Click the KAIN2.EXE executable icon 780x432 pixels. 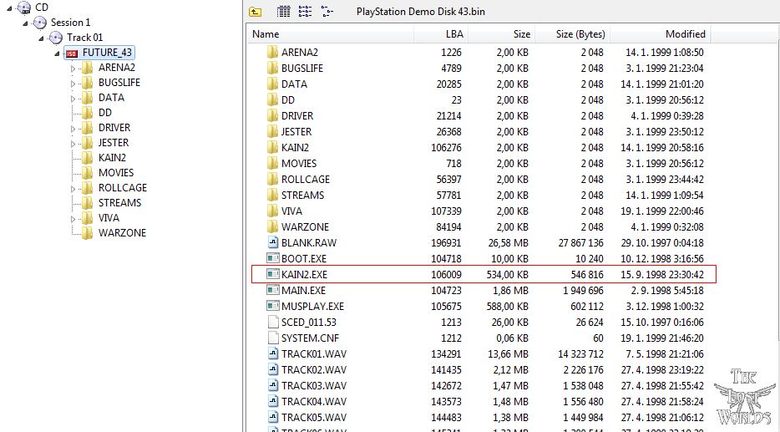tap(272, 274)
